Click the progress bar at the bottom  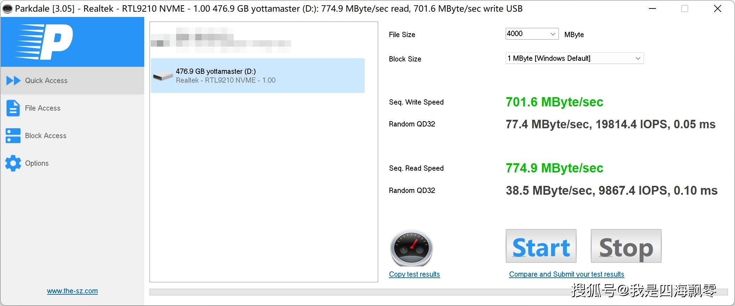click(x=439, y=292)
